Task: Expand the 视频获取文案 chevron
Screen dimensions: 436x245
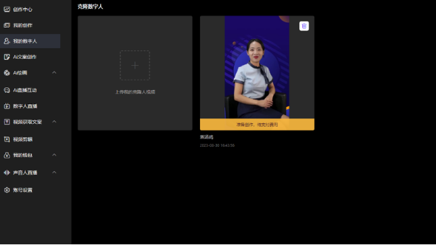Action: pyautogui.click(x=54, y=122)
